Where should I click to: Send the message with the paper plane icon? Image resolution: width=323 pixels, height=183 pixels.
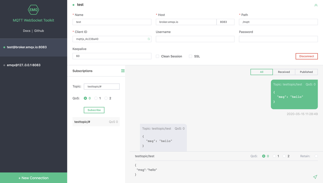pos(315,177)
